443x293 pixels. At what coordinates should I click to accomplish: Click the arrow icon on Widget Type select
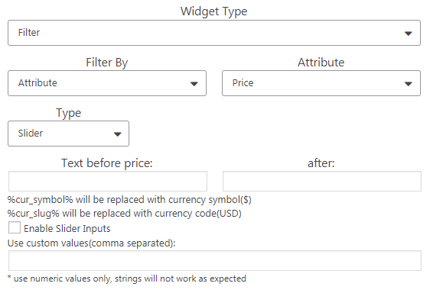pyautogui.click(x=408, y=34)
